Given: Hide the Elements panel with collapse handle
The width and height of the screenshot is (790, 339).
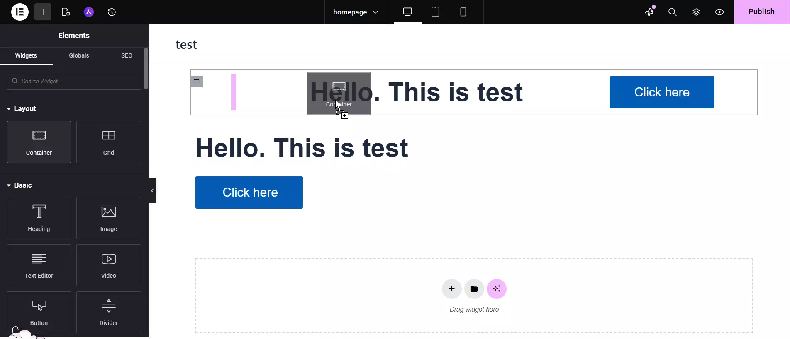Looking at the screenshot, I should pos(152,191).
